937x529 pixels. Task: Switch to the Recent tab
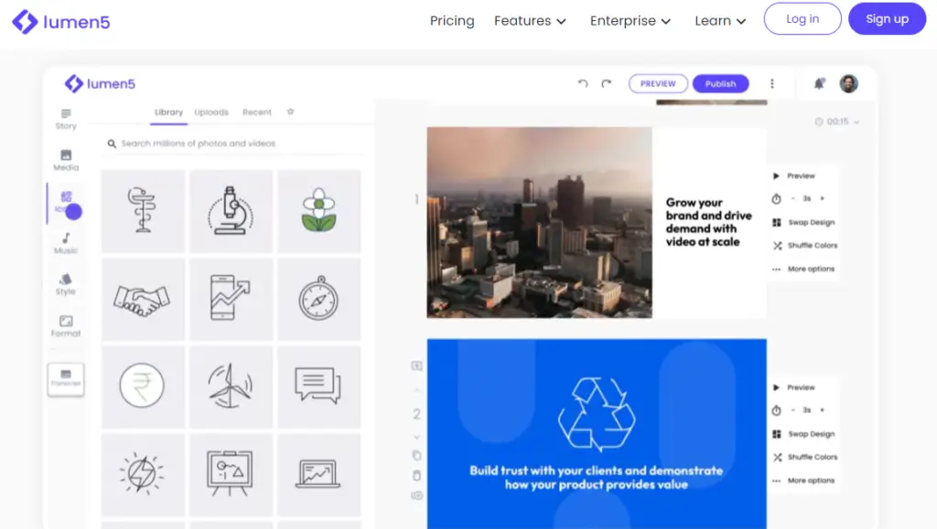(x=257, y=112)
